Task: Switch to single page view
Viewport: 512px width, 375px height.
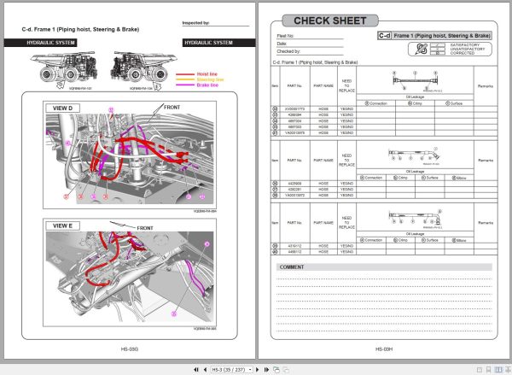Action: (x=480, y=370)
